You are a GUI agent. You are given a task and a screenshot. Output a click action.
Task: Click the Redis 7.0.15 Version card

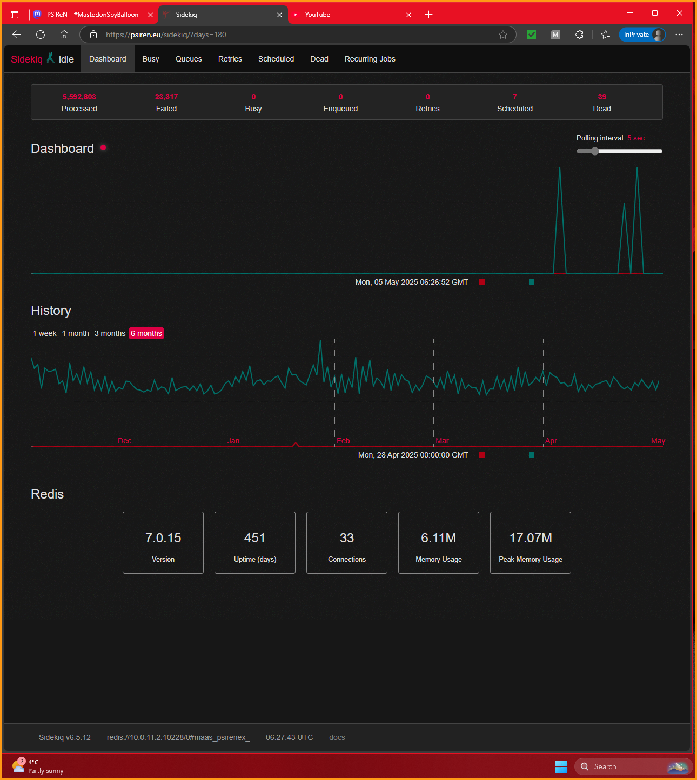point(163,542)
